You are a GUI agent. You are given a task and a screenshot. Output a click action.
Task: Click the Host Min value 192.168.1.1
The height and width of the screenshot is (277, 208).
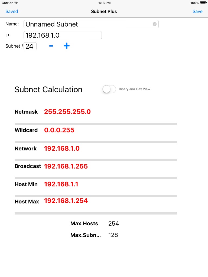point(61,184)
